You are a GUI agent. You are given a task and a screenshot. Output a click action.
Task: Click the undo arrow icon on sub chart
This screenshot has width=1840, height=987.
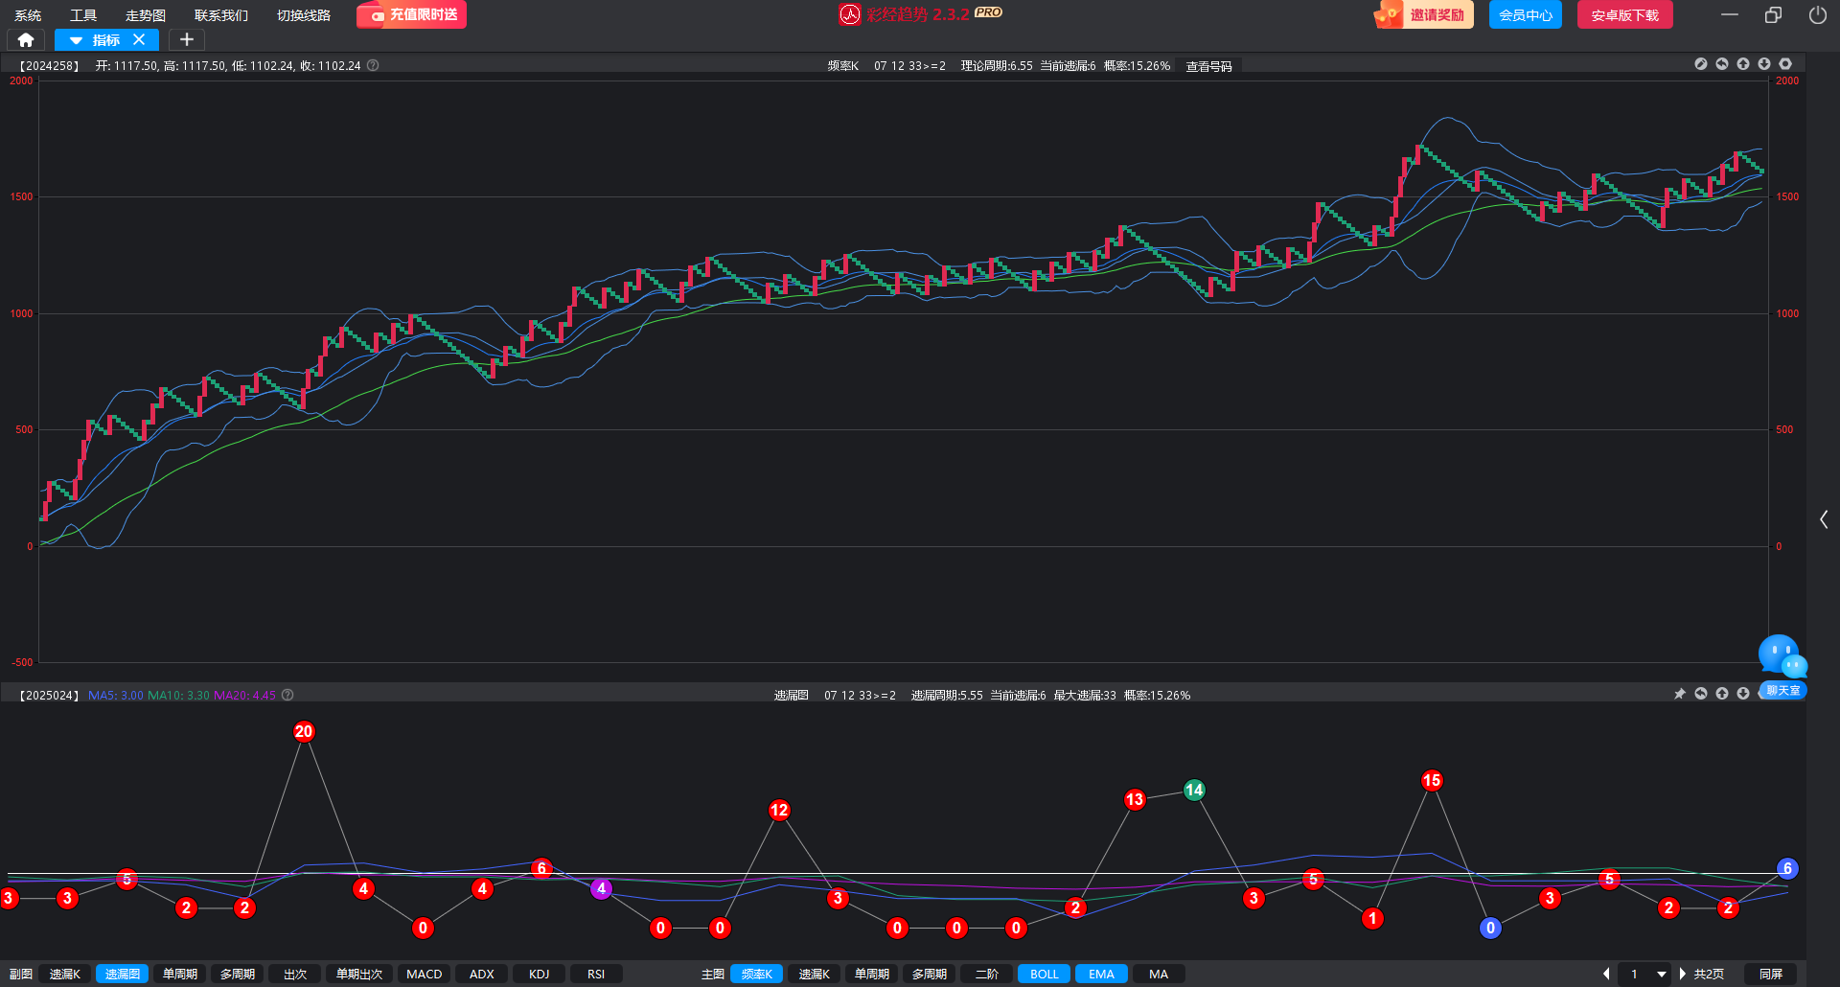click(x=1701, y=694)
